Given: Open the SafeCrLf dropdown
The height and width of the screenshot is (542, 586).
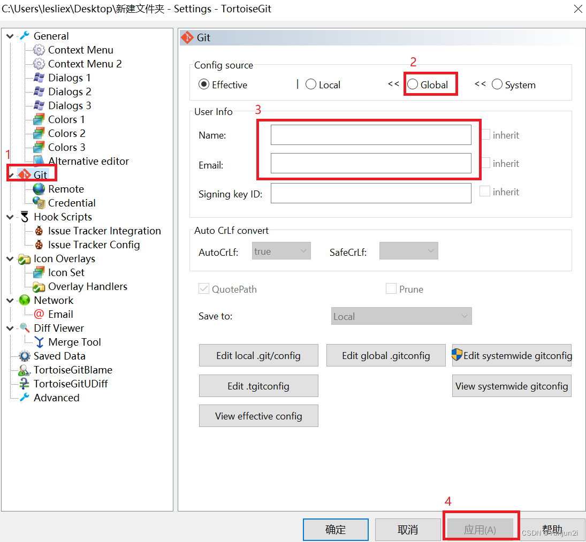Looking at the screenshot, I should (x=409, y=251).
